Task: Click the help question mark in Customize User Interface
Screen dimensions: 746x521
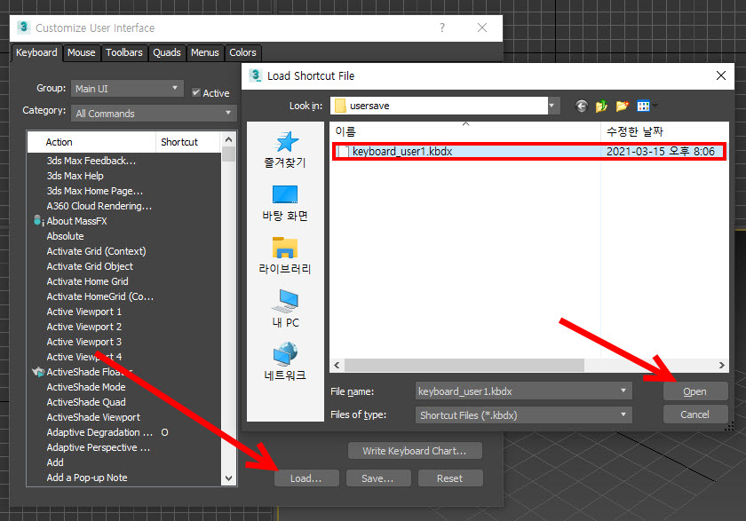Action: 442,28
